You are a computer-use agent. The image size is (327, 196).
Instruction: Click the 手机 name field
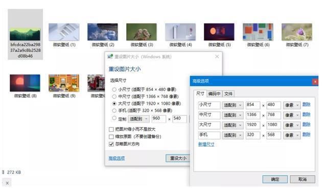pyautogui.click(x=209, y=135)
